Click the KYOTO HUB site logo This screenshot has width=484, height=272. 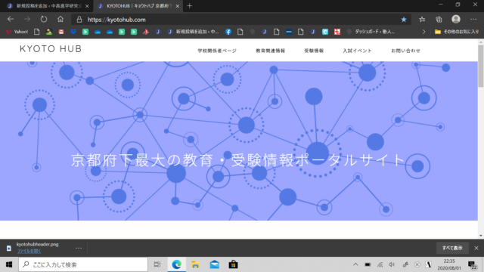click(x=51, y=48)
